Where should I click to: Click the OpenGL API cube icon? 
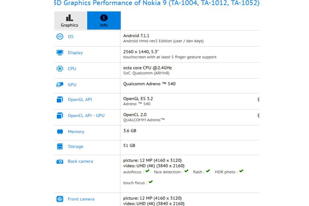(60, 100)
